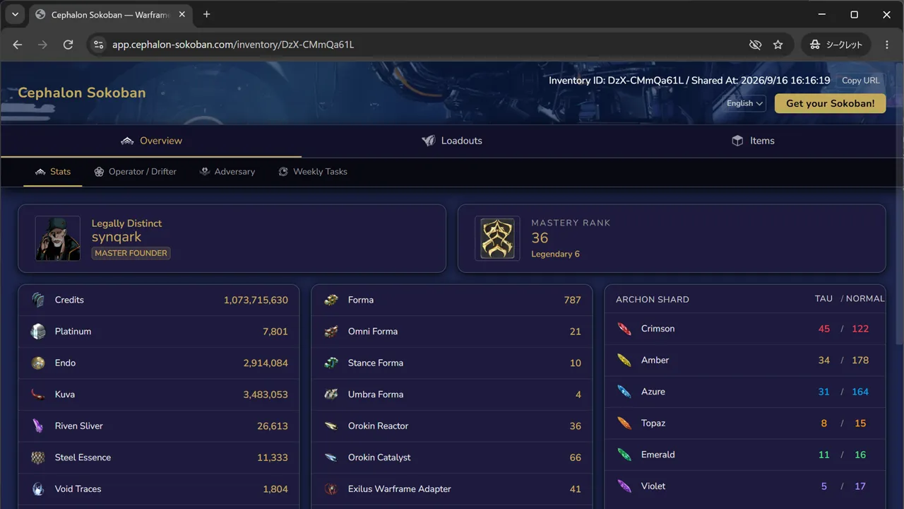Click the Kuva resource icon
The image size is (904, 509).
point(38,394)
